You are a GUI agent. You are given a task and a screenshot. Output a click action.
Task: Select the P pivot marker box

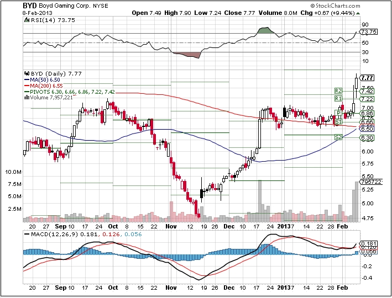pos(338,113)
